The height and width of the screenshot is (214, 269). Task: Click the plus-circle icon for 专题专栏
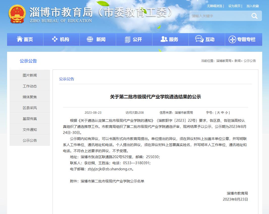click(x=232, y=39)
